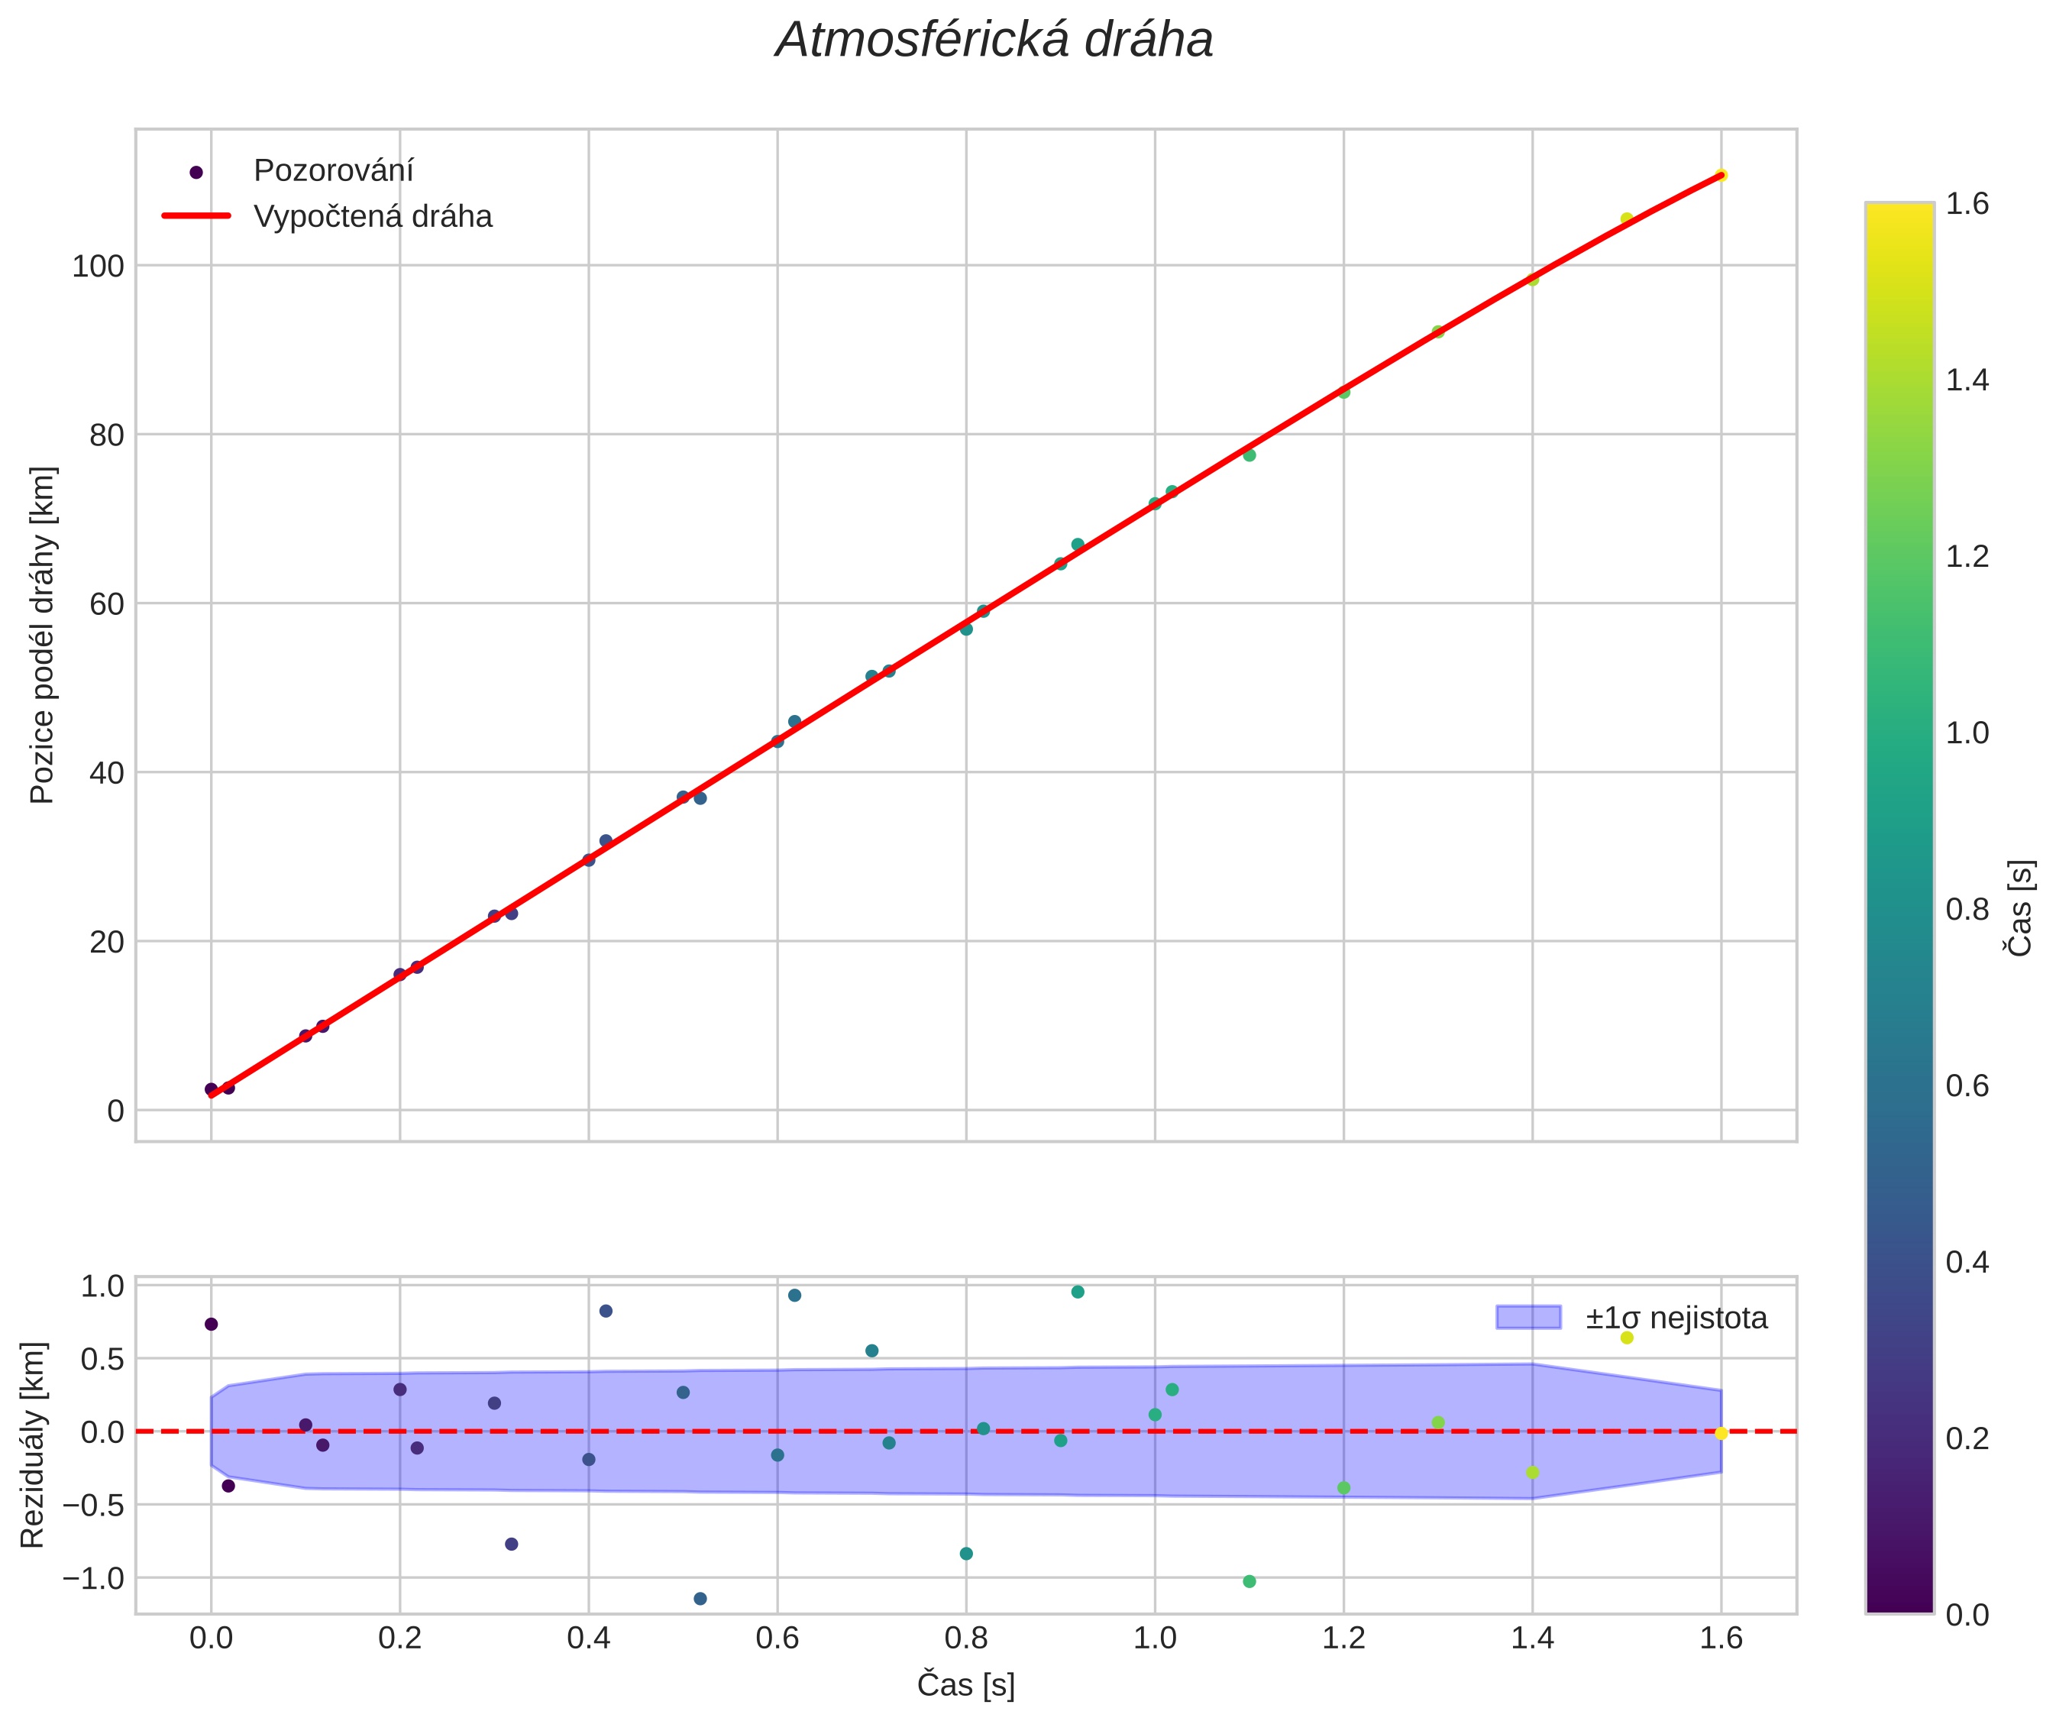Click the yellow residual point at 1.5 s
The height and width of the screenshot is (1721, 2056).
click(1628, 1338)
